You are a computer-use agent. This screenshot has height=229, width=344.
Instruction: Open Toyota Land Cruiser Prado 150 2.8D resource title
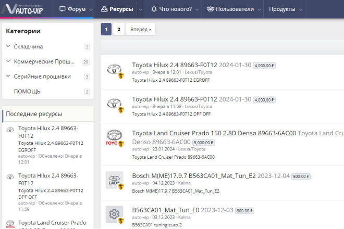point(214,133)
